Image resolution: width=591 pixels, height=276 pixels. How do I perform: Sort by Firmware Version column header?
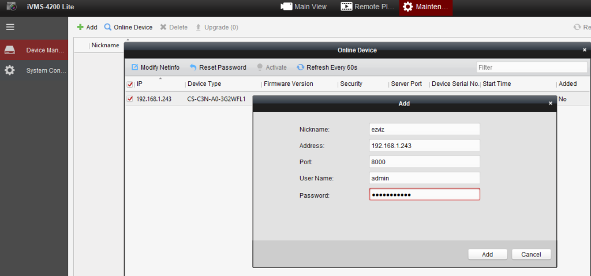tap(289, 84)
